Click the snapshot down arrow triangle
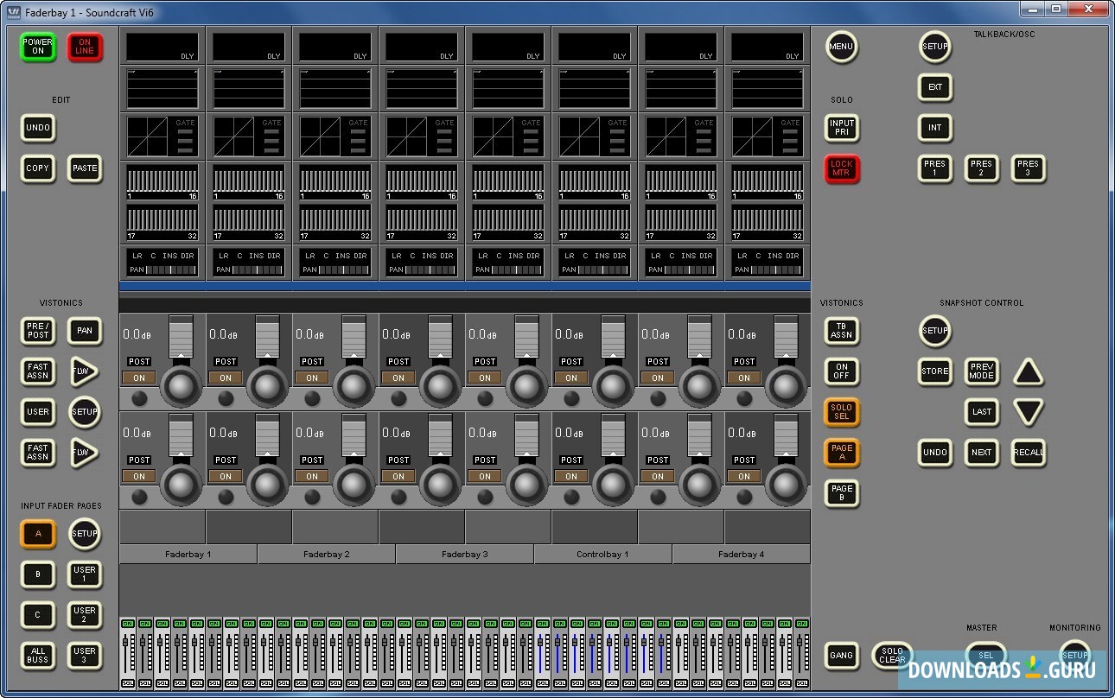 (1028, 412)
